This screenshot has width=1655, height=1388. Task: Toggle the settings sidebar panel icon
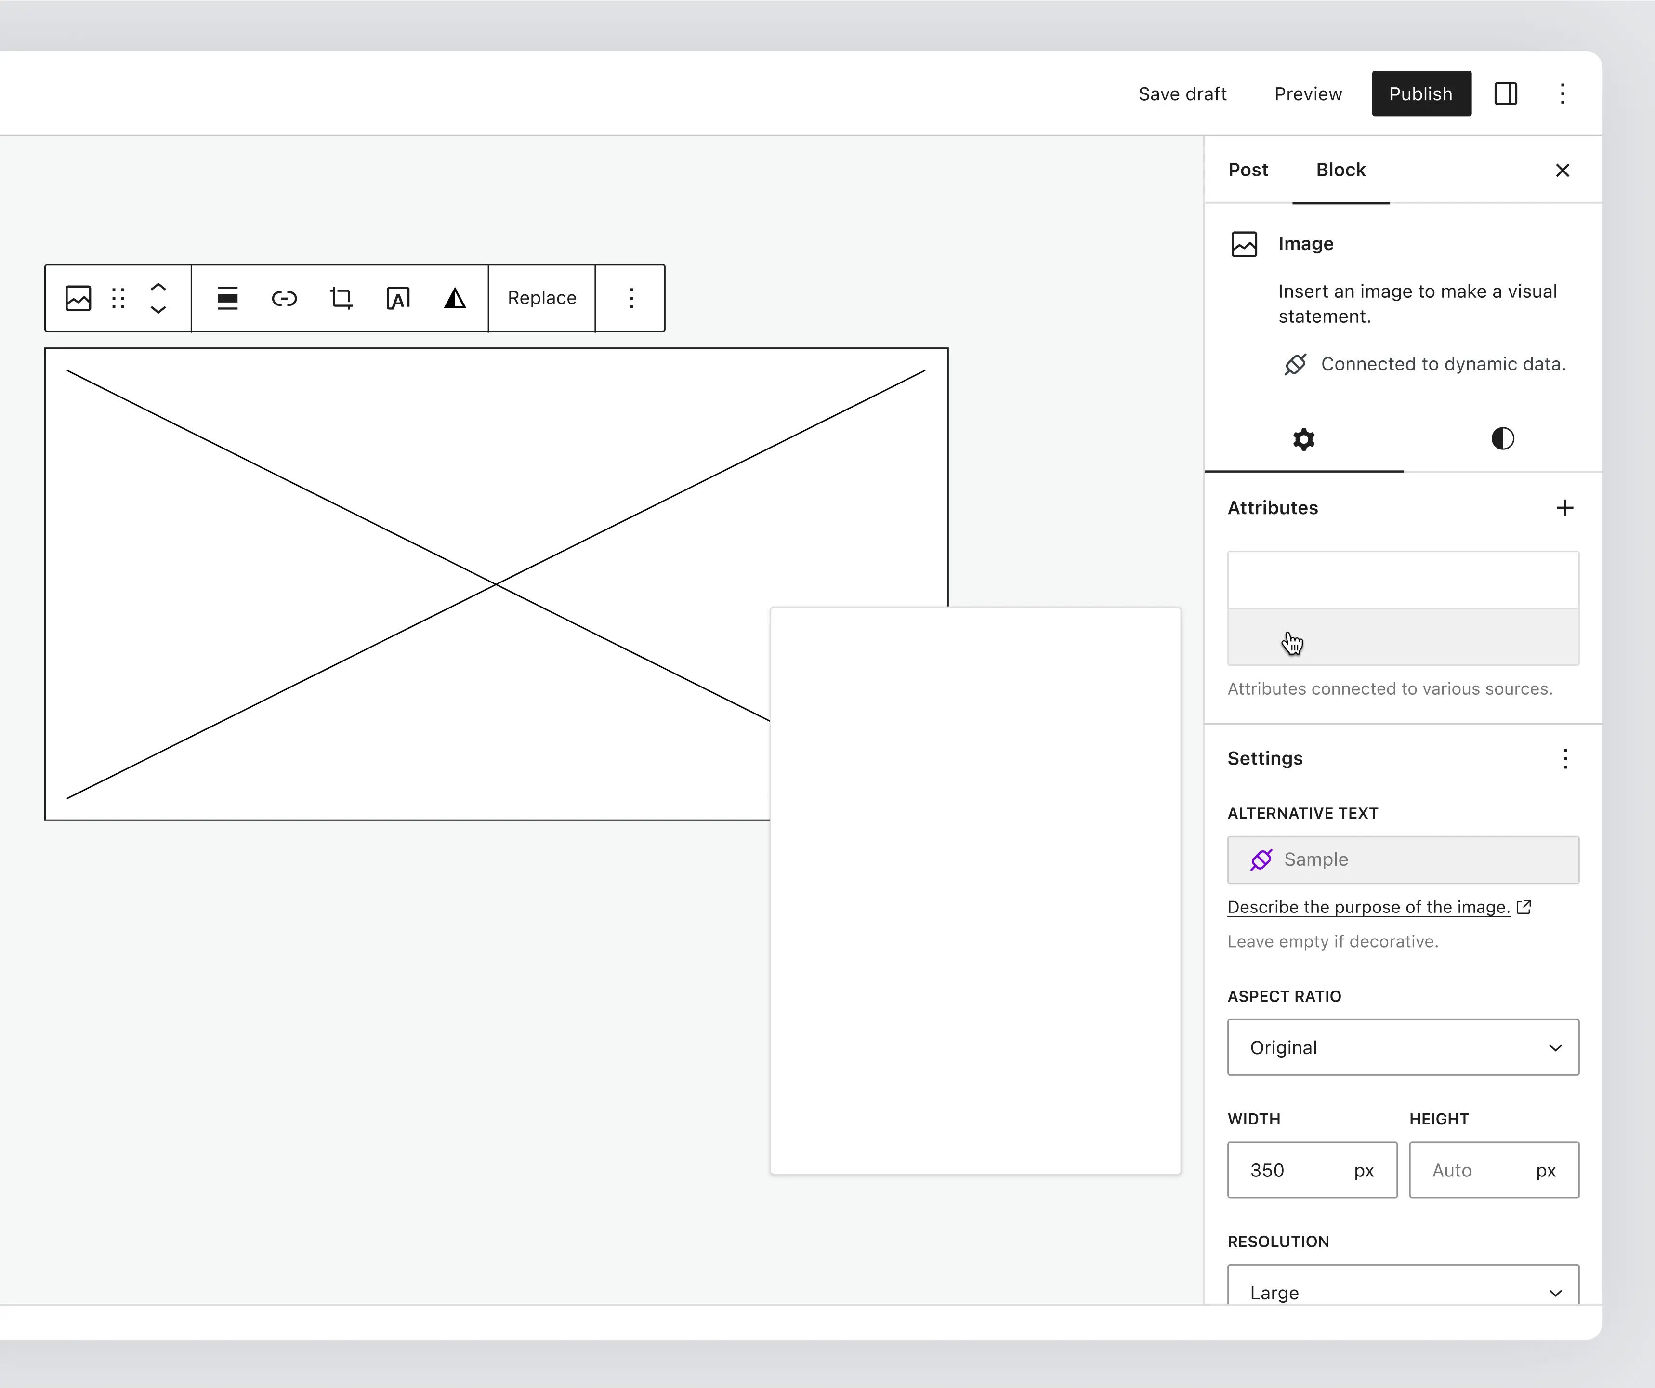tap(1505, 94)
